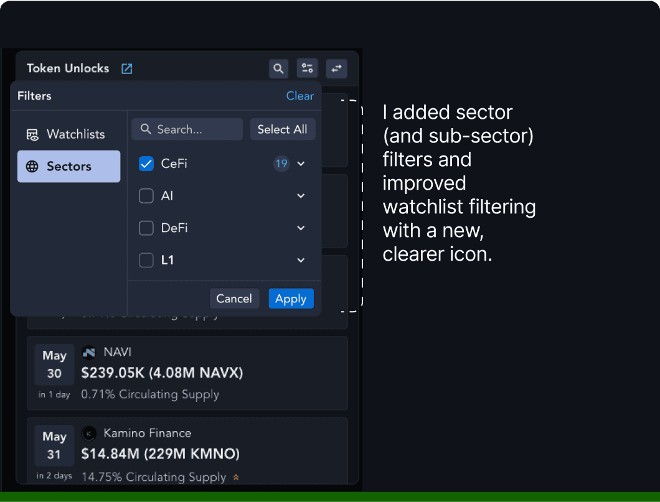The height and width of the screenshot is (502, 660).
Task: Click the Kamino Finance token logo
Action: pos(89,433)
